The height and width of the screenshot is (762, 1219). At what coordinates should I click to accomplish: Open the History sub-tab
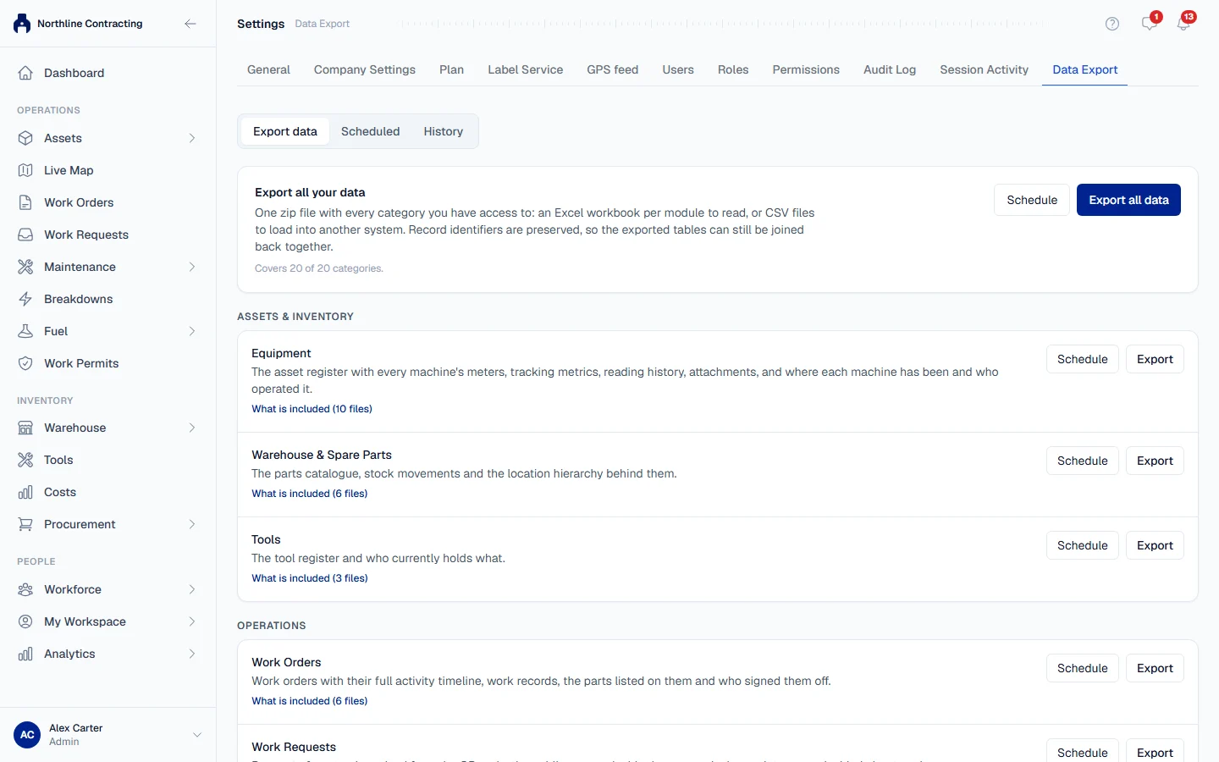point(444,131)
